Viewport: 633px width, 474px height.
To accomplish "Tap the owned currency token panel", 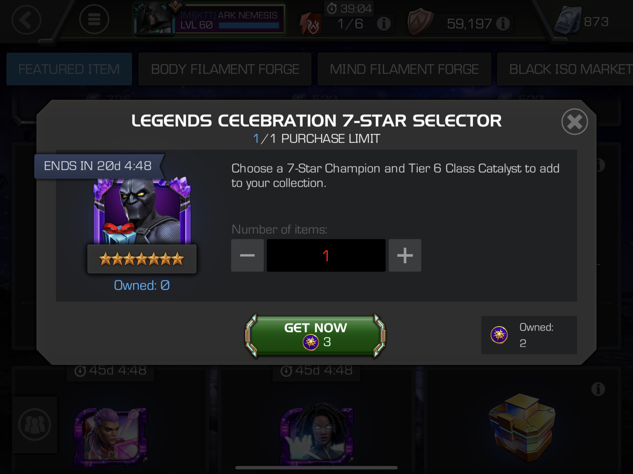I will point(529,335).
